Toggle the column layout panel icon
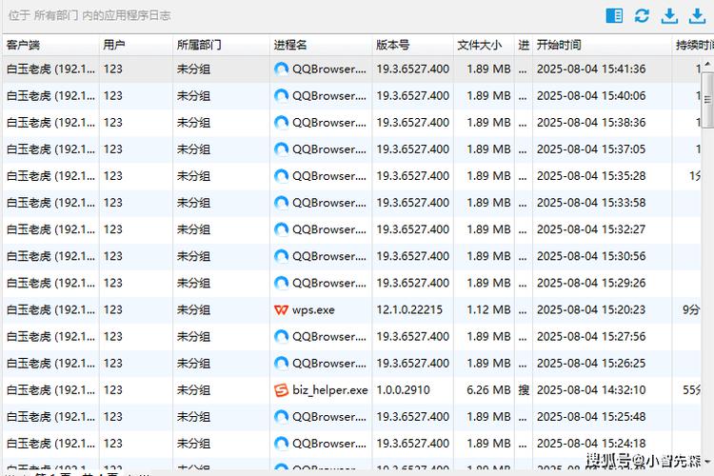The height and width of the screenshot is (476, 714). click(x=614, y=15)
